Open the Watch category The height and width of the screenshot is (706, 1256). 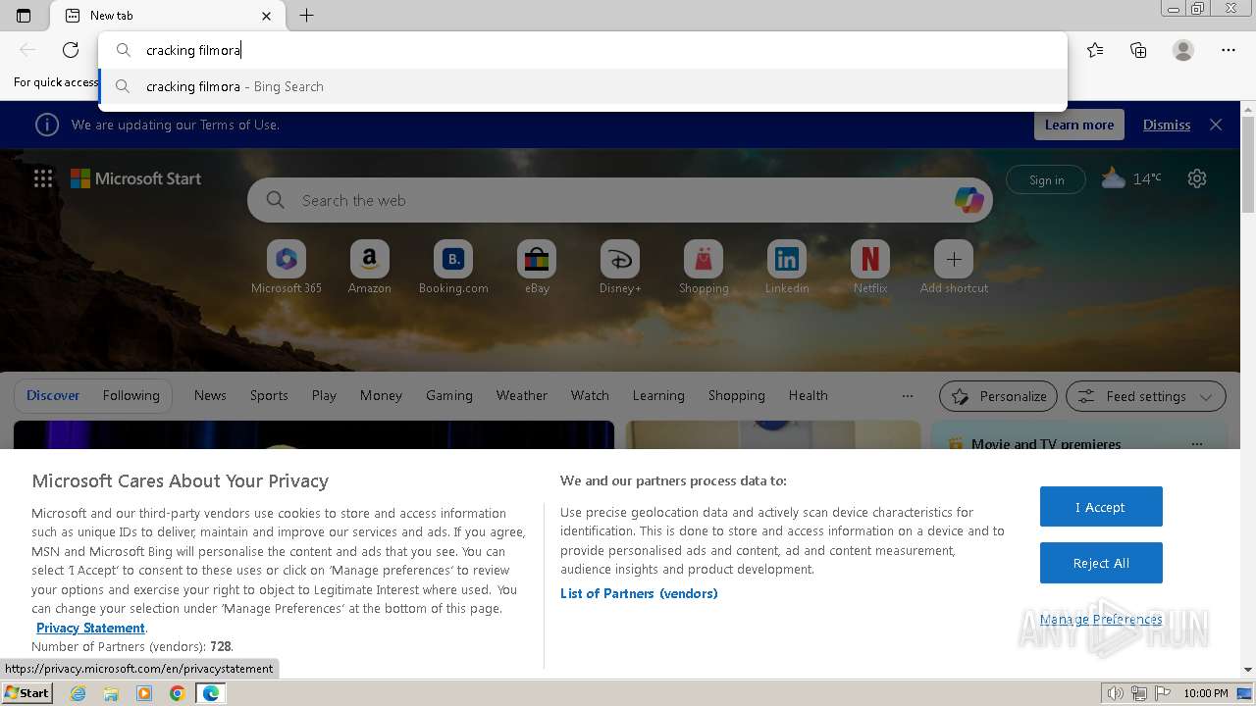click(590, 395)
